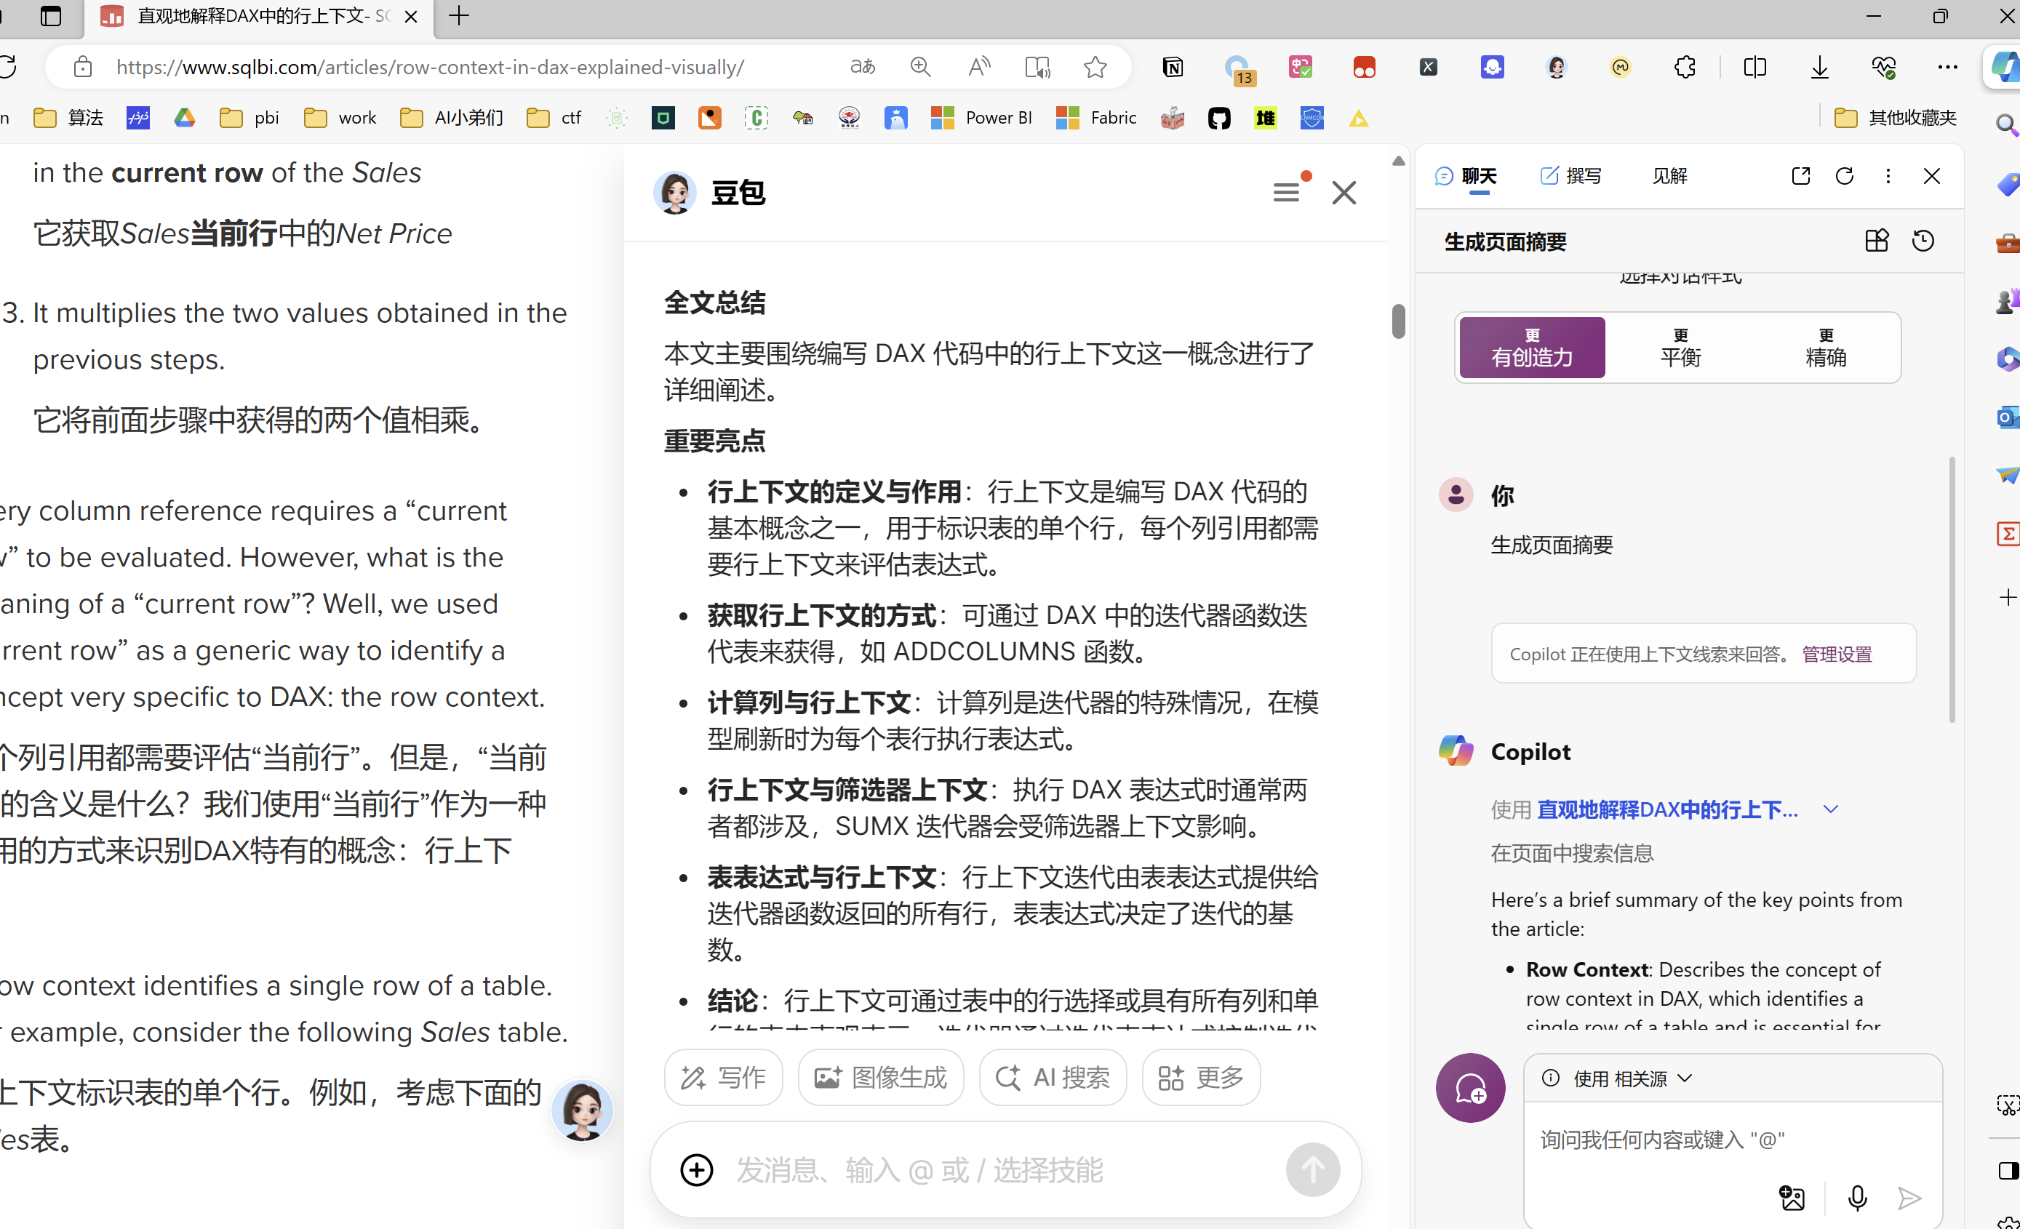Select 更有创造力 conversation style
This screenshot has width=2020, height=1229.
(1532, 348)
